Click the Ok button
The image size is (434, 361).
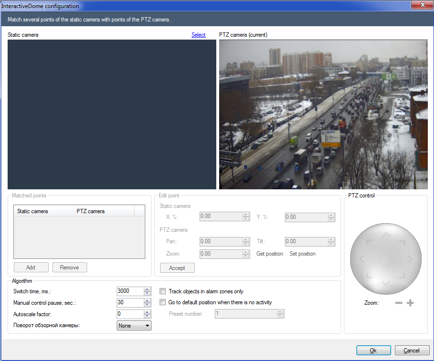(373, 351)
